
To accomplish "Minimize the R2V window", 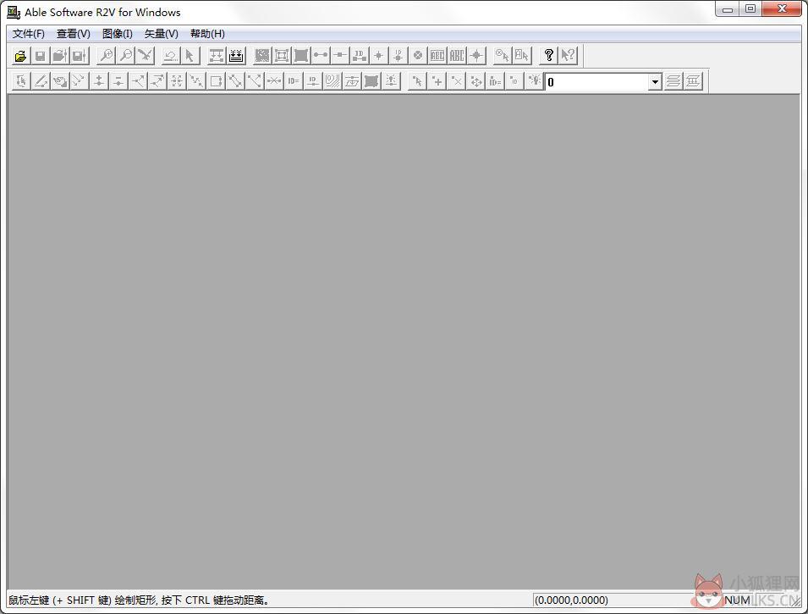I will (728, 8).
